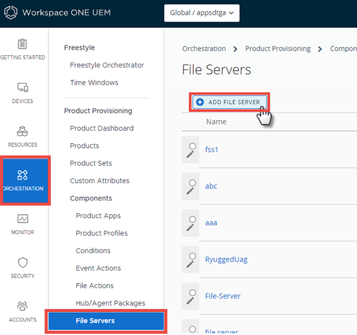Open the fss1 file server link
The height and width of the screenshot is (335, 357).
[x=211, y=150]
